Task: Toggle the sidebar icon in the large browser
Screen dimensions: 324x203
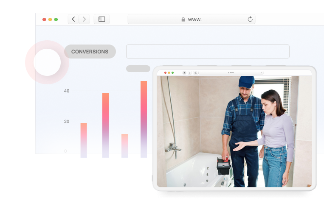Action: (x=101, y=19)
